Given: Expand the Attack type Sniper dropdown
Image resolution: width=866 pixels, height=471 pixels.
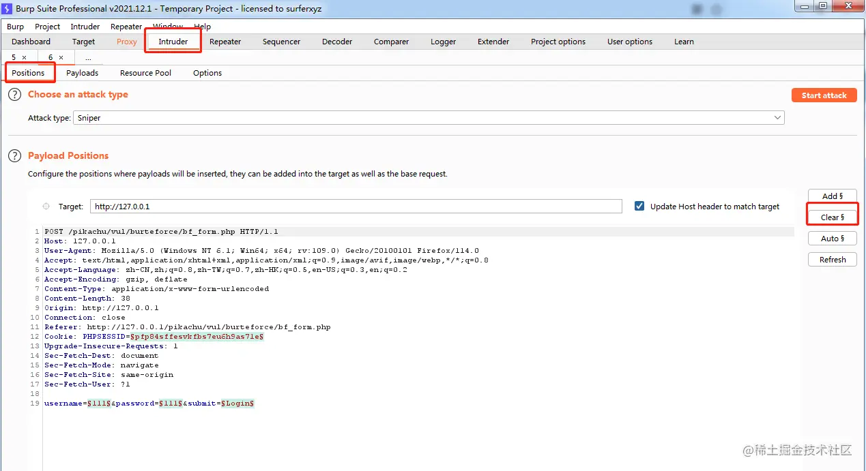Looking at the screenshot, I should click(x=777, y=118).
